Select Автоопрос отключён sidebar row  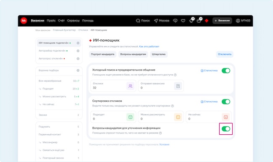(59, 59)
